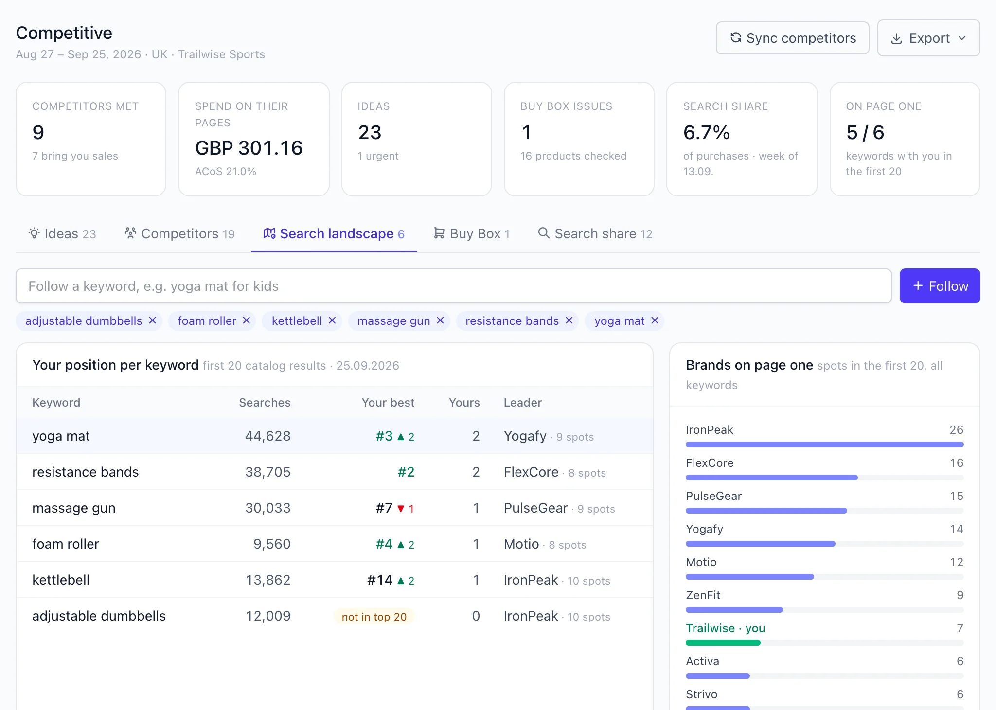This screenshot has height=710, width=996.
Task: Select the Buy Box 1 tab
Action: [472, 234]
